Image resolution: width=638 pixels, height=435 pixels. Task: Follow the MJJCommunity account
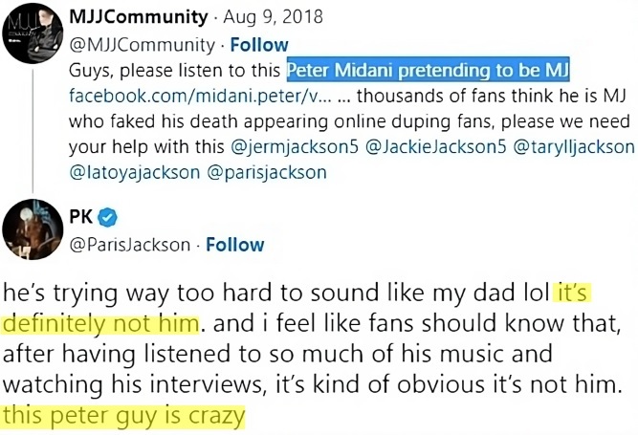click(x=259, y=45)
